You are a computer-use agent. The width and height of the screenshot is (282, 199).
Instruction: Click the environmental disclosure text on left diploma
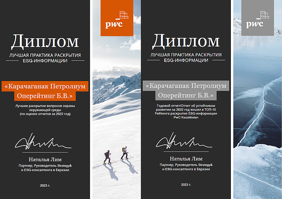pos(45,110)
